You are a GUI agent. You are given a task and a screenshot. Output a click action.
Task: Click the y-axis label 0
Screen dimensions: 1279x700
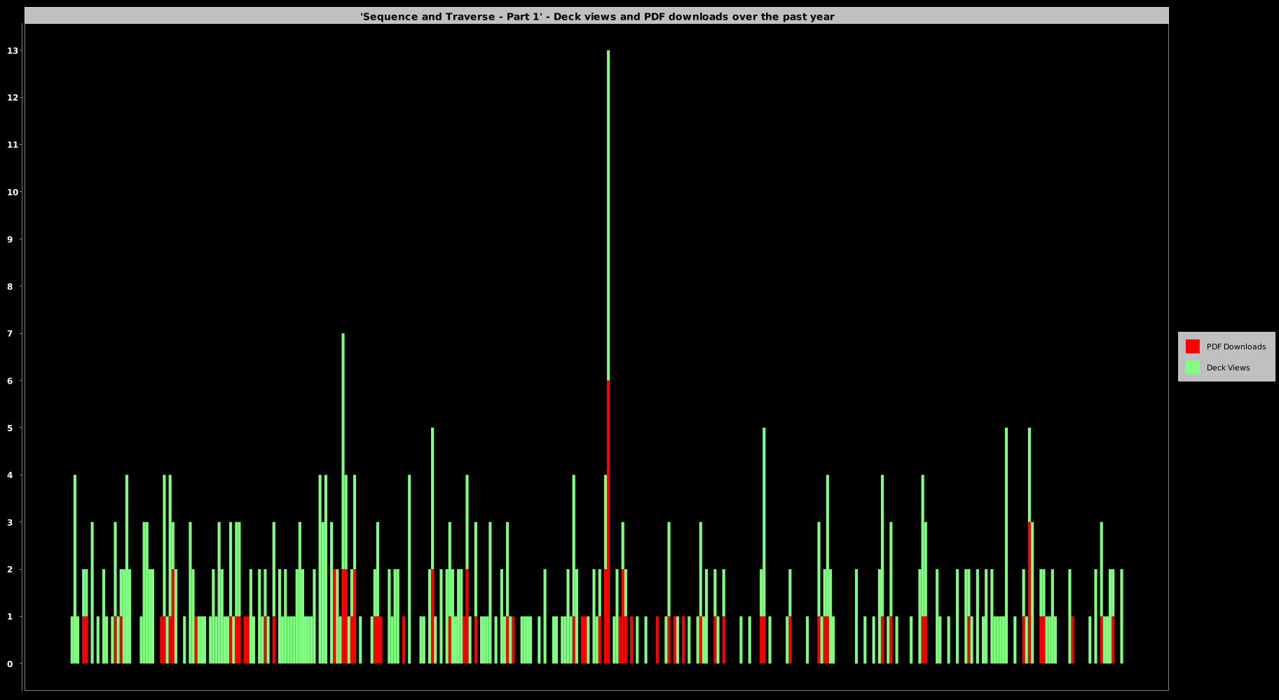point(10,664)
